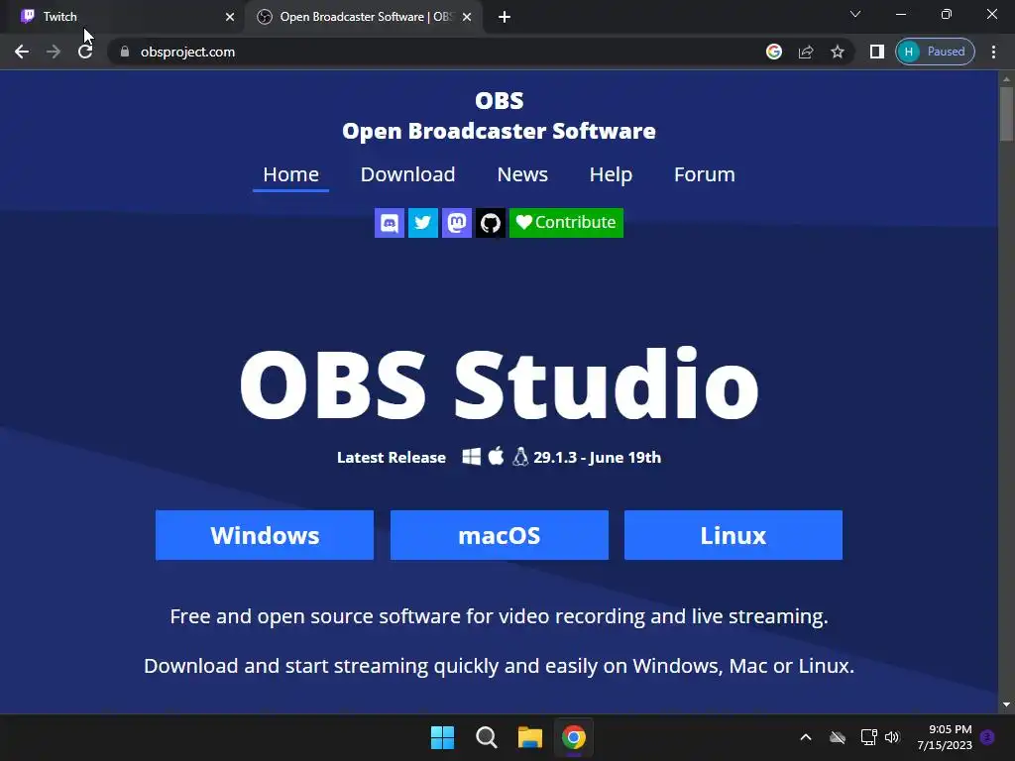
Task: Open the Windows Start menu
Action: click(443, 737)
